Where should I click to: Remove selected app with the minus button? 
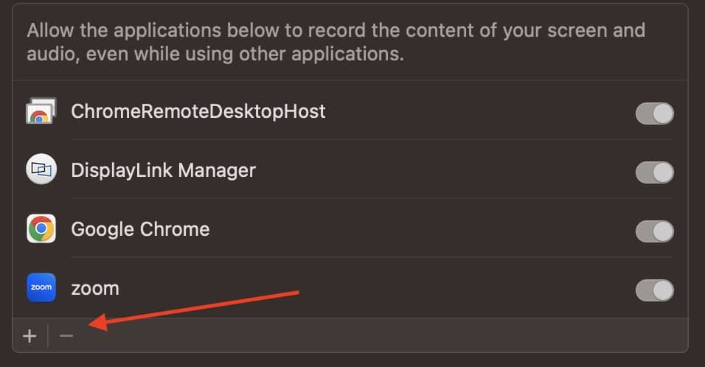click(x=66, y=336)
